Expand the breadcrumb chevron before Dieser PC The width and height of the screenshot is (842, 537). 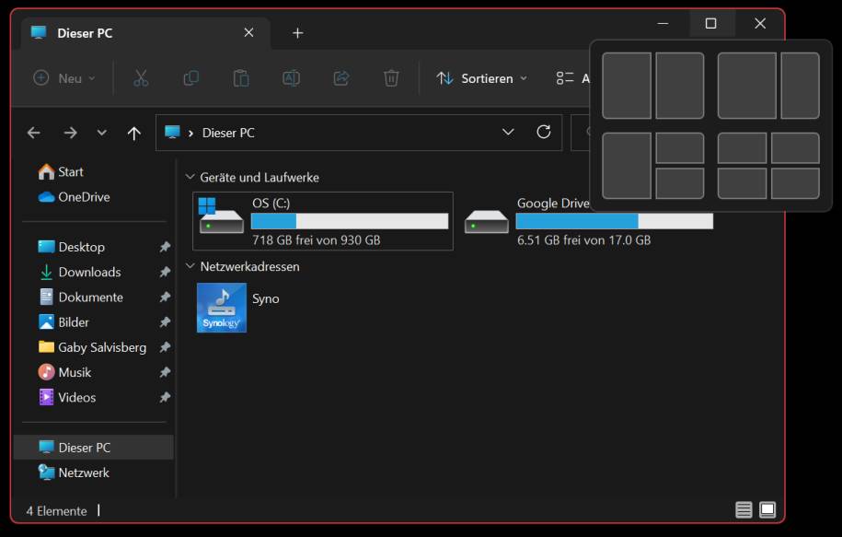tap(190, 134)
